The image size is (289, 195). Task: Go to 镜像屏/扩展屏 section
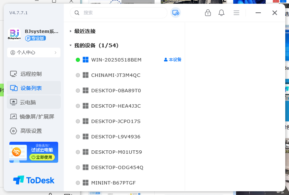pos(37,117)
